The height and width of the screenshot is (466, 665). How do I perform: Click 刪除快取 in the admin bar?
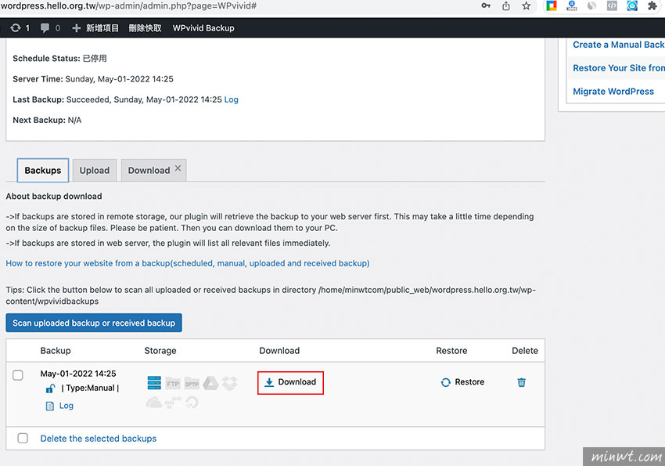[x=145, y=28]
